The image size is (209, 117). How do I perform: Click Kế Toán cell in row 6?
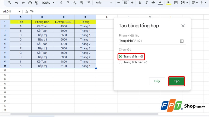point(42,44)
